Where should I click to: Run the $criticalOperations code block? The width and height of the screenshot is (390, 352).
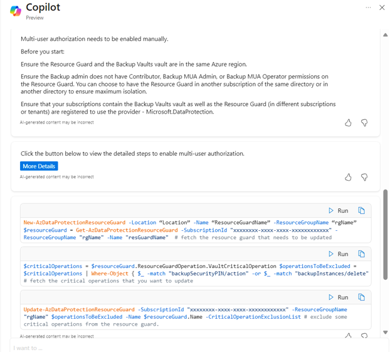(x=339, y=254)
